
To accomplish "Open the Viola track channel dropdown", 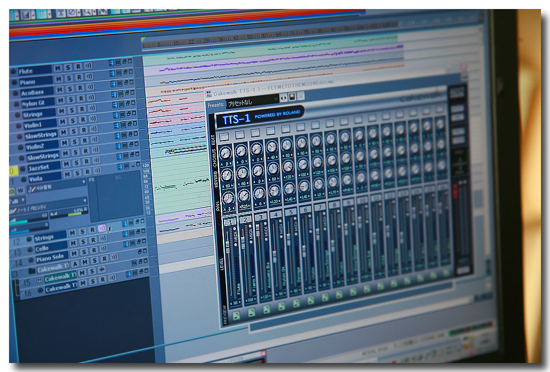I will click(x=23, y=201).
